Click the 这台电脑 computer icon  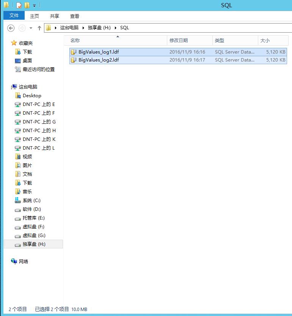point(14,87)
